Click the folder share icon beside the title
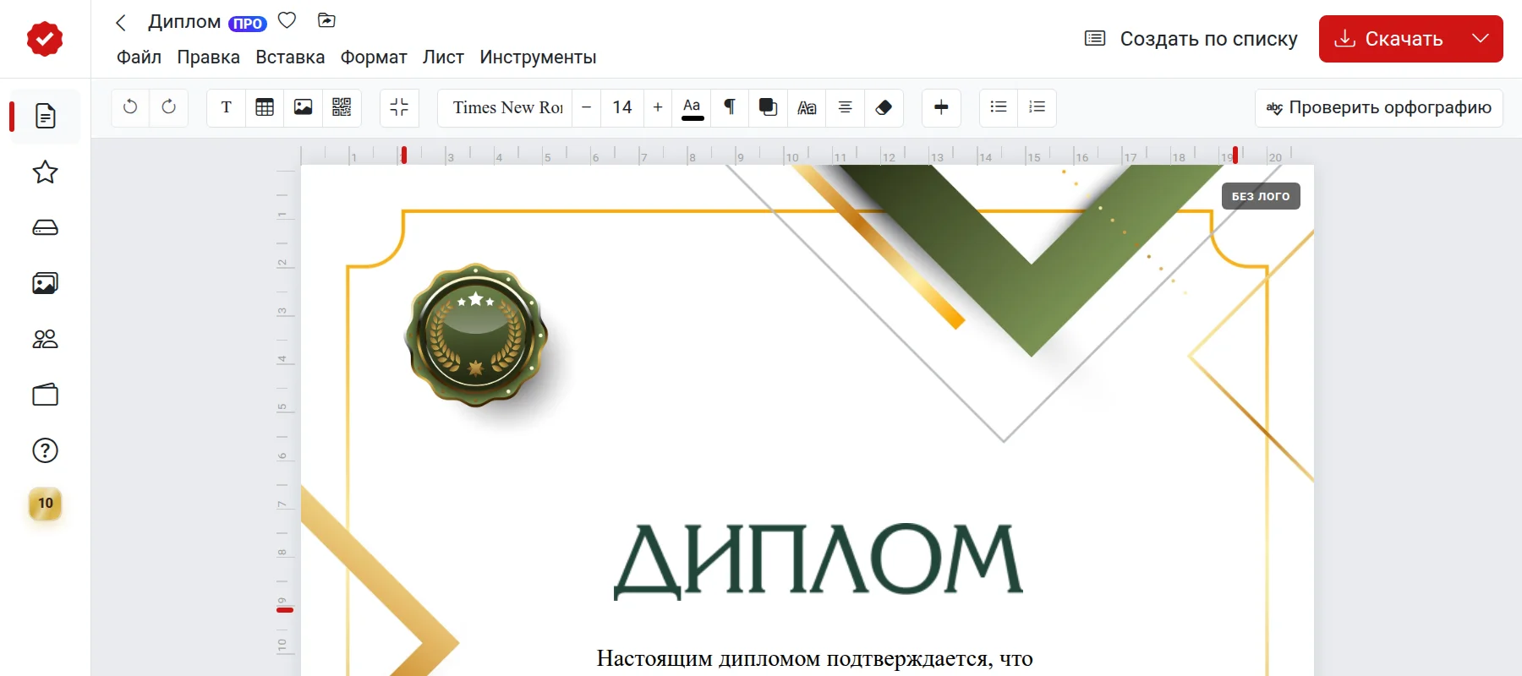The width and height of the screenshot is (1522, 676). [x=326, y=20]
